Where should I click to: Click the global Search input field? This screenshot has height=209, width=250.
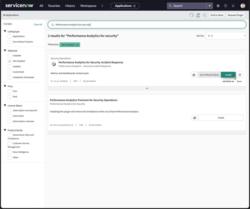click(187, 6)
